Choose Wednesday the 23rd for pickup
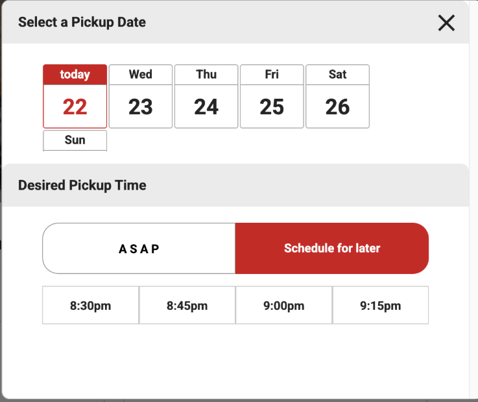Image resolution: width=478 pixels, height=402 pixels. coord(141,96)
